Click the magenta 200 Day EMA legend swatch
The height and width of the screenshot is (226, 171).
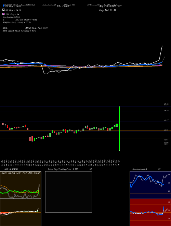coord(3,14)
